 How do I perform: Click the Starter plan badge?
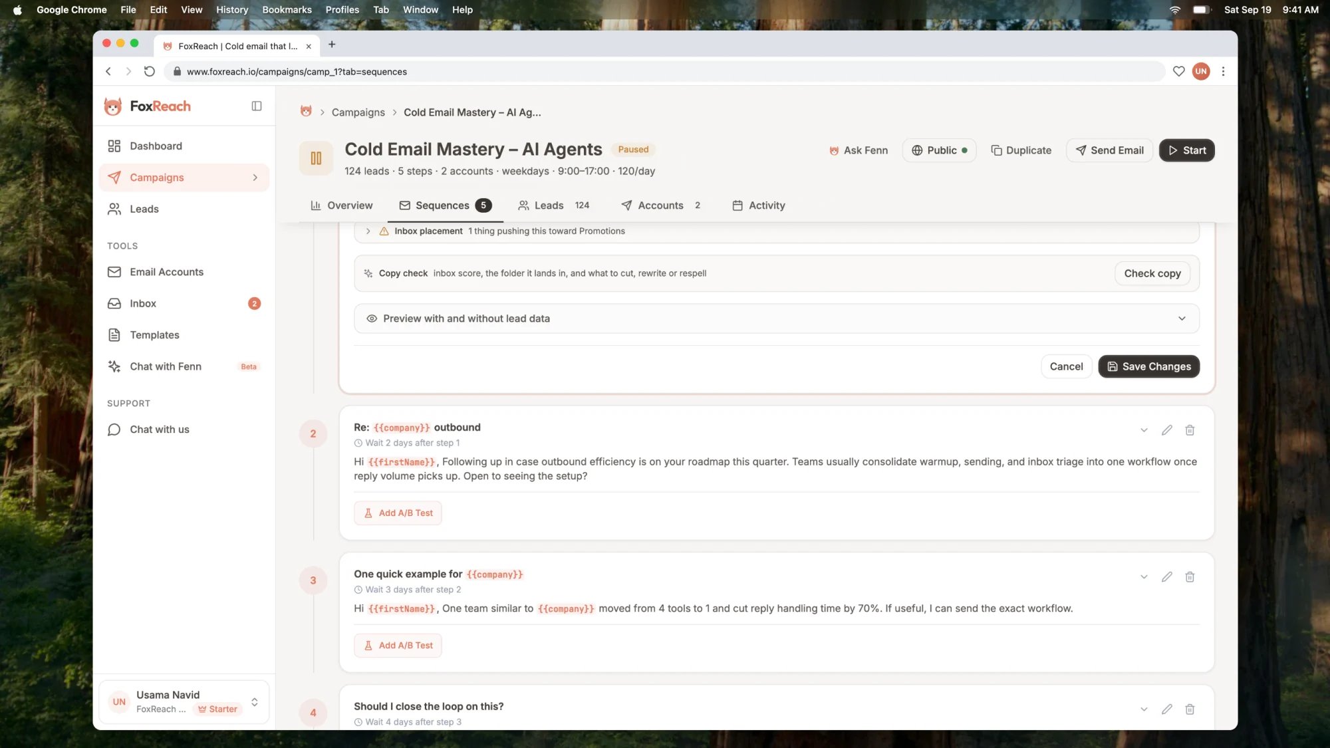217,709
